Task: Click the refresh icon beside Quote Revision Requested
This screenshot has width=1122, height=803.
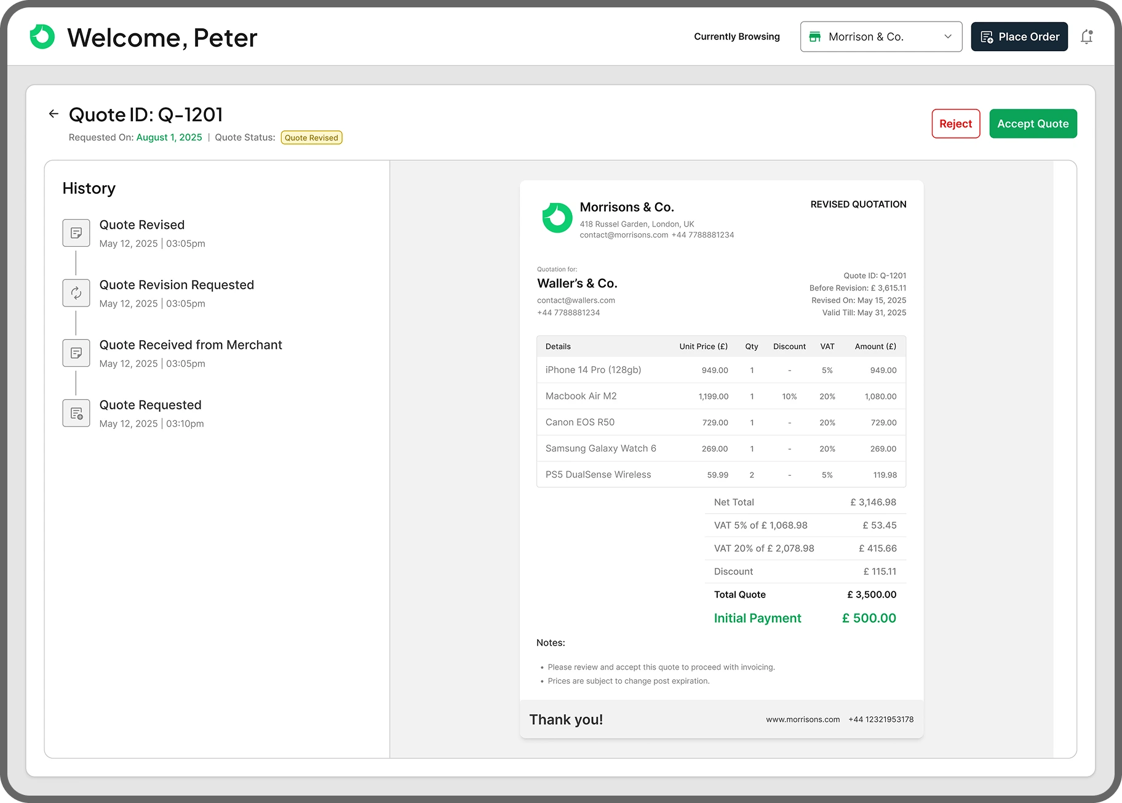Action: pyautogui.click(x=76, y=293)
